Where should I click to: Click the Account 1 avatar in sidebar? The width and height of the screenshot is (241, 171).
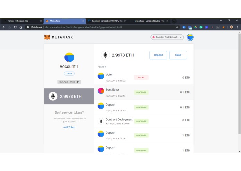point(69,57)
